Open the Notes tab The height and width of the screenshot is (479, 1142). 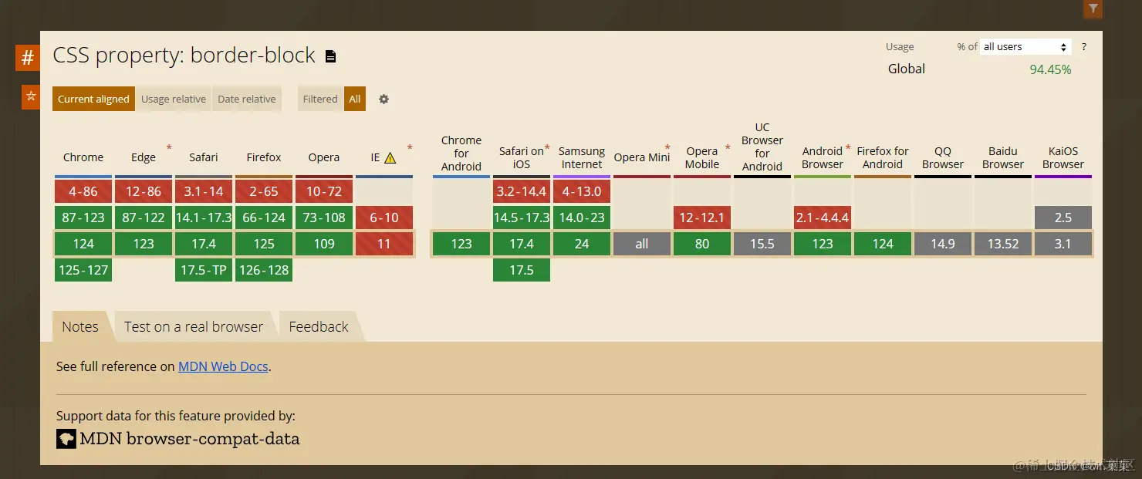point(80,326)
